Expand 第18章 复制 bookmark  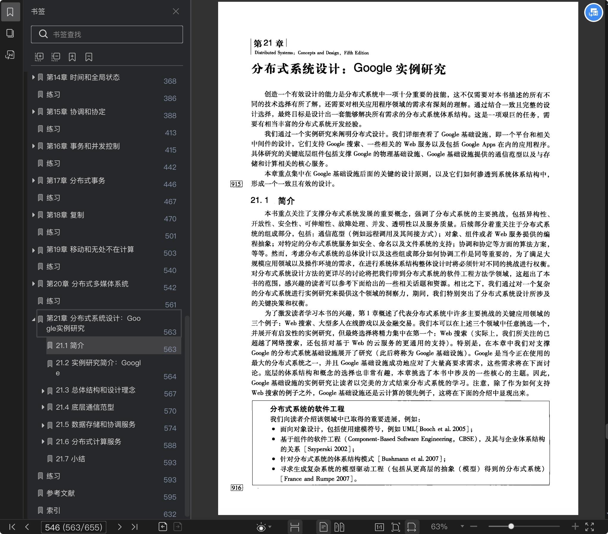click(33, 215)
